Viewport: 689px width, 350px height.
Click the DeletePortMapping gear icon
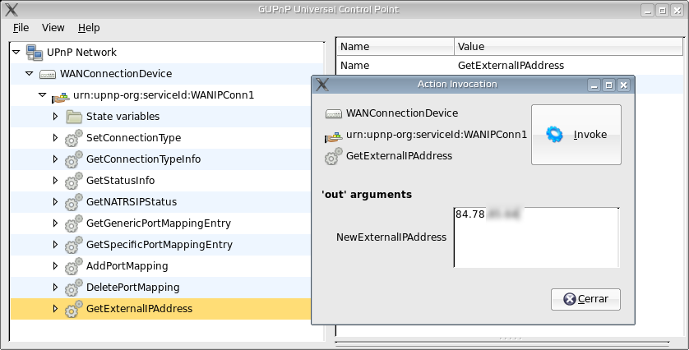[74, 288]
